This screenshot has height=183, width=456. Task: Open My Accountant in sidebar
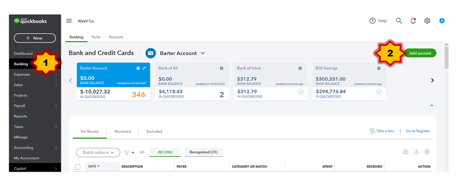tap(26, 158)
